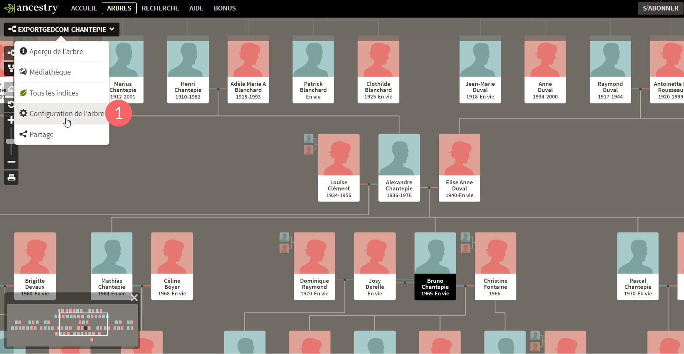The image size is (684, 354).
Task: Select Aperçu de l'arbre from menu
Action: click(x=56, y=52)
